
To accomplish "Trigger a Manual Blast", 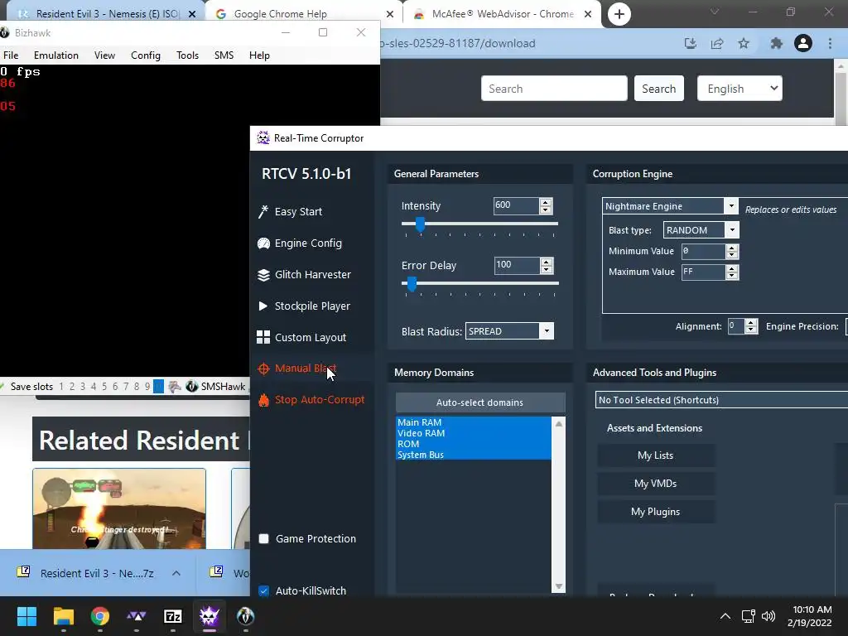I will pos(297,369).
